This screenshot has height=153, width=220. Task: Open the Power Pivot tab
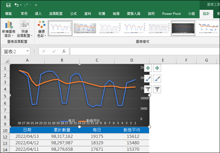click(x=171, y=14)
